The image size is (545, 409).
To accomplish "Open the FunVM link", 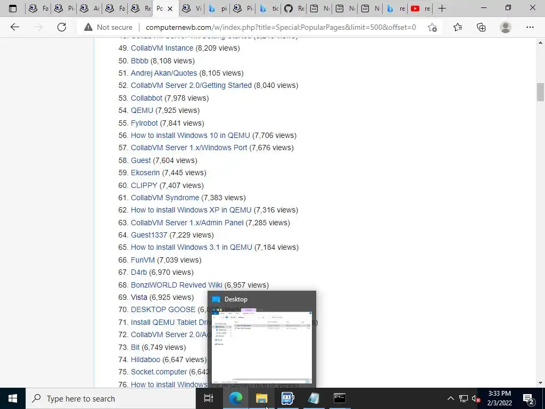I will coord(143,260).
